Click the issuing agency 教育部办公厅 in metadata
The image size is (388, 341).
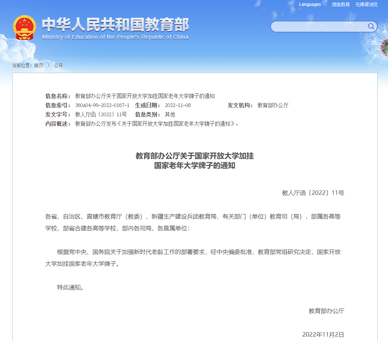click(273, 105)
